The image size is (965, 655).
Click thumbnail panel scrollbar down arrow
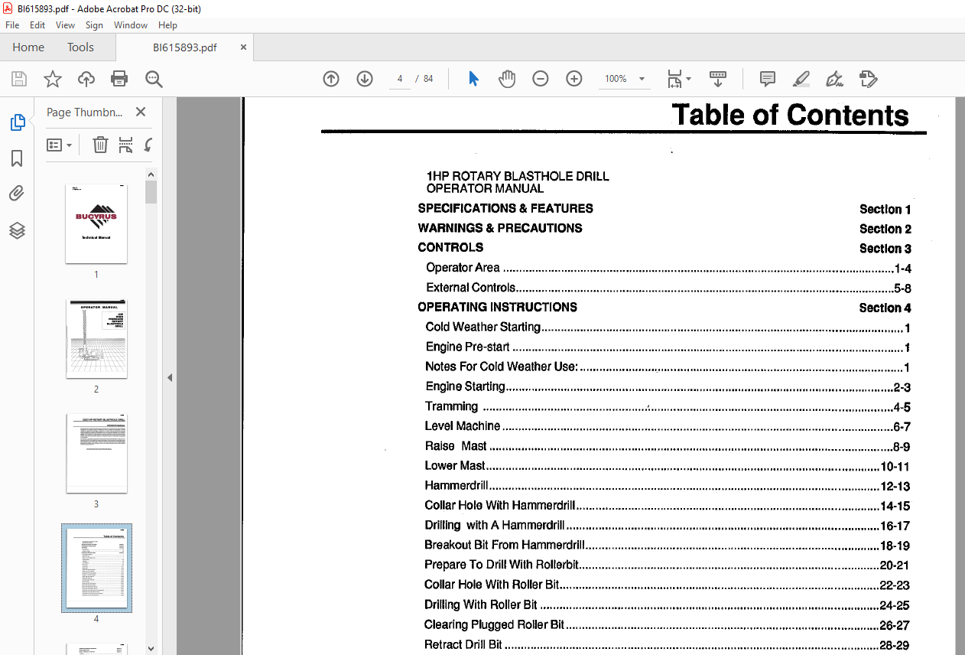pos(151,647)
